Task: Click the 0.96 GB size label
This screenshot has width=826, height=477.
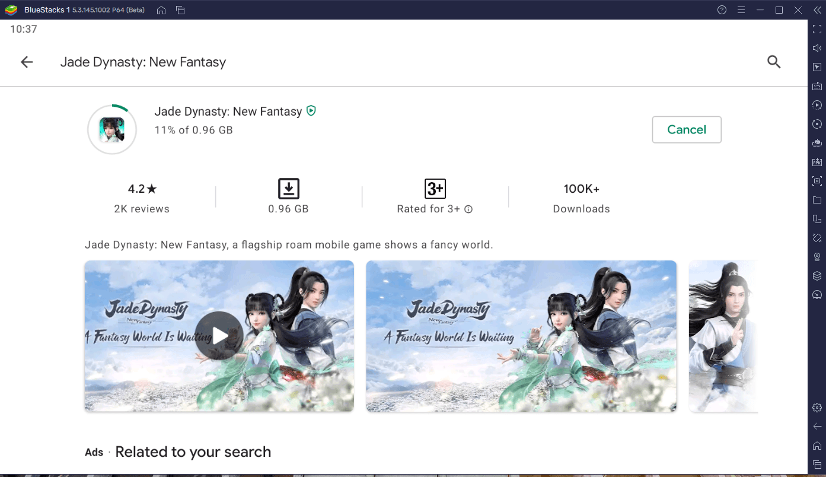Action: (x=288, y=209)
